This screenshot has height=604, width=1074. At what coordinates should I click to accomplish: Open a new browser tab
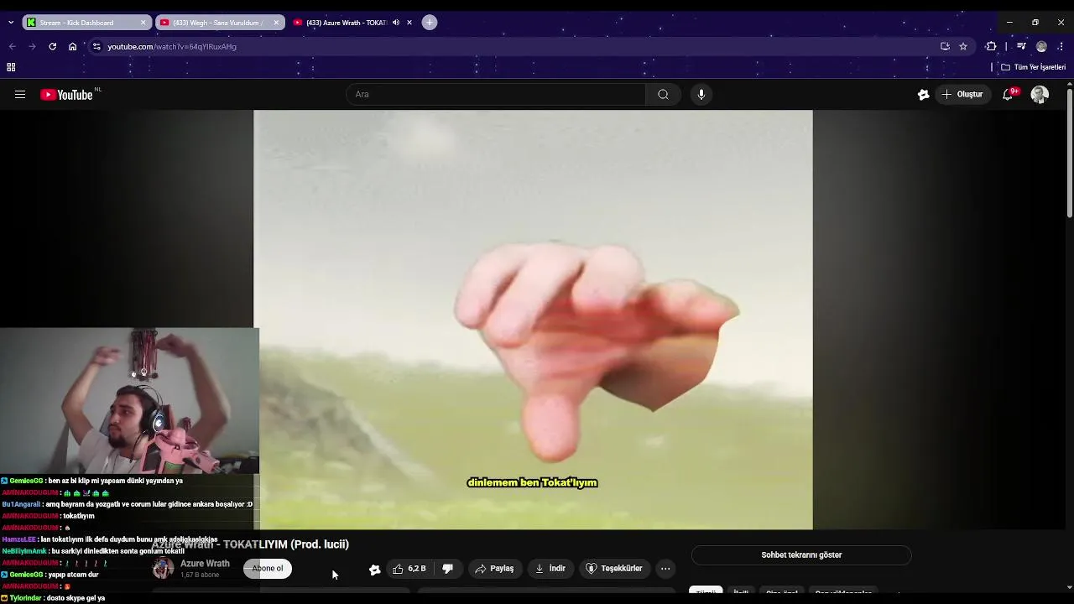[x=430, y=23]
